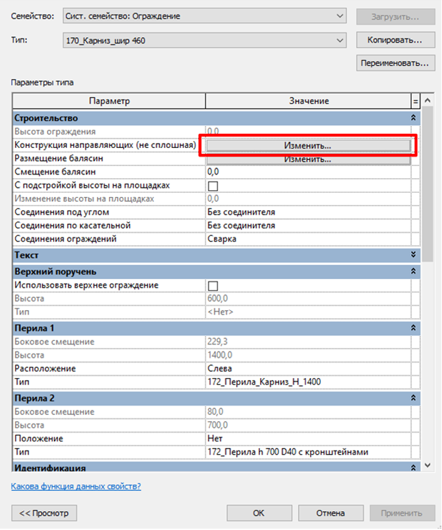Click Перила 2 Высота value 700,0
This screenshot has height=530, width=442.
click(x=308, y=425)
